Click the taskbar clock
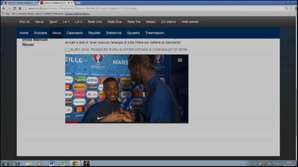The height and width of the screenshot is (167, 298). click(x=289, y=164)
